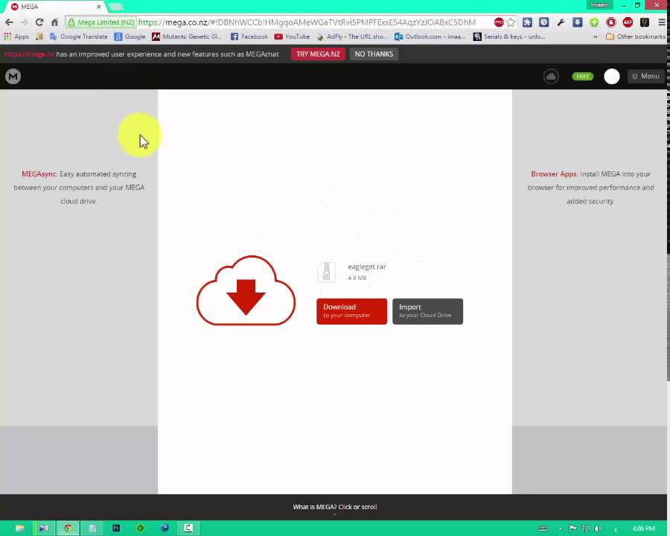Click the volume speaker tray icon
The height and width of the screenshot is (536, 670).
click(599, 529)
